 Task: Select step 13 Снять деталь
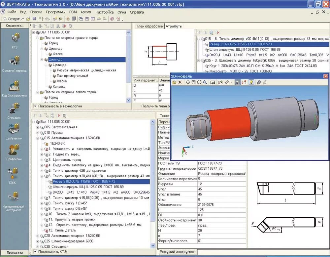(x=62, y=230)
